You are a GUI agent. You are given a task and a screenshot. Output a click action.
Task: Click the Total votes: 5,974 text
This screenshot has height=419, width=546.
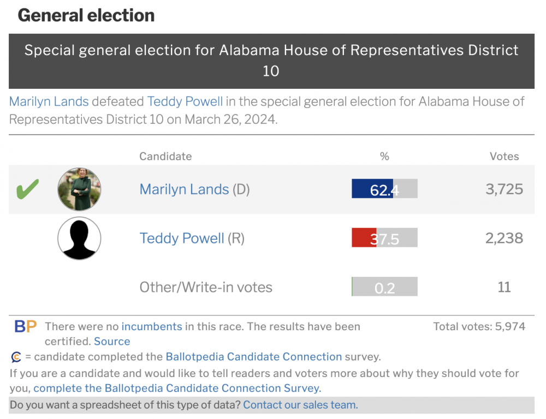pyautogui.click(x=479, y=327)
